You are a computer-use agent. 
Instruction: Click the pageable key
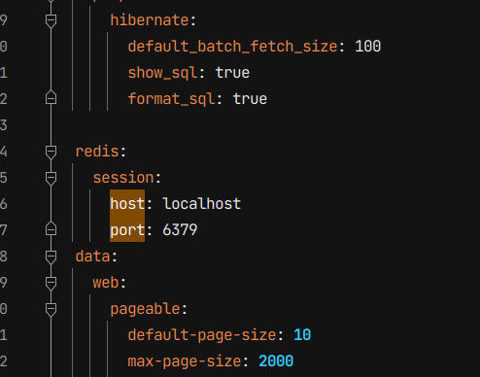pyautogui.click(x=146, y=309)
